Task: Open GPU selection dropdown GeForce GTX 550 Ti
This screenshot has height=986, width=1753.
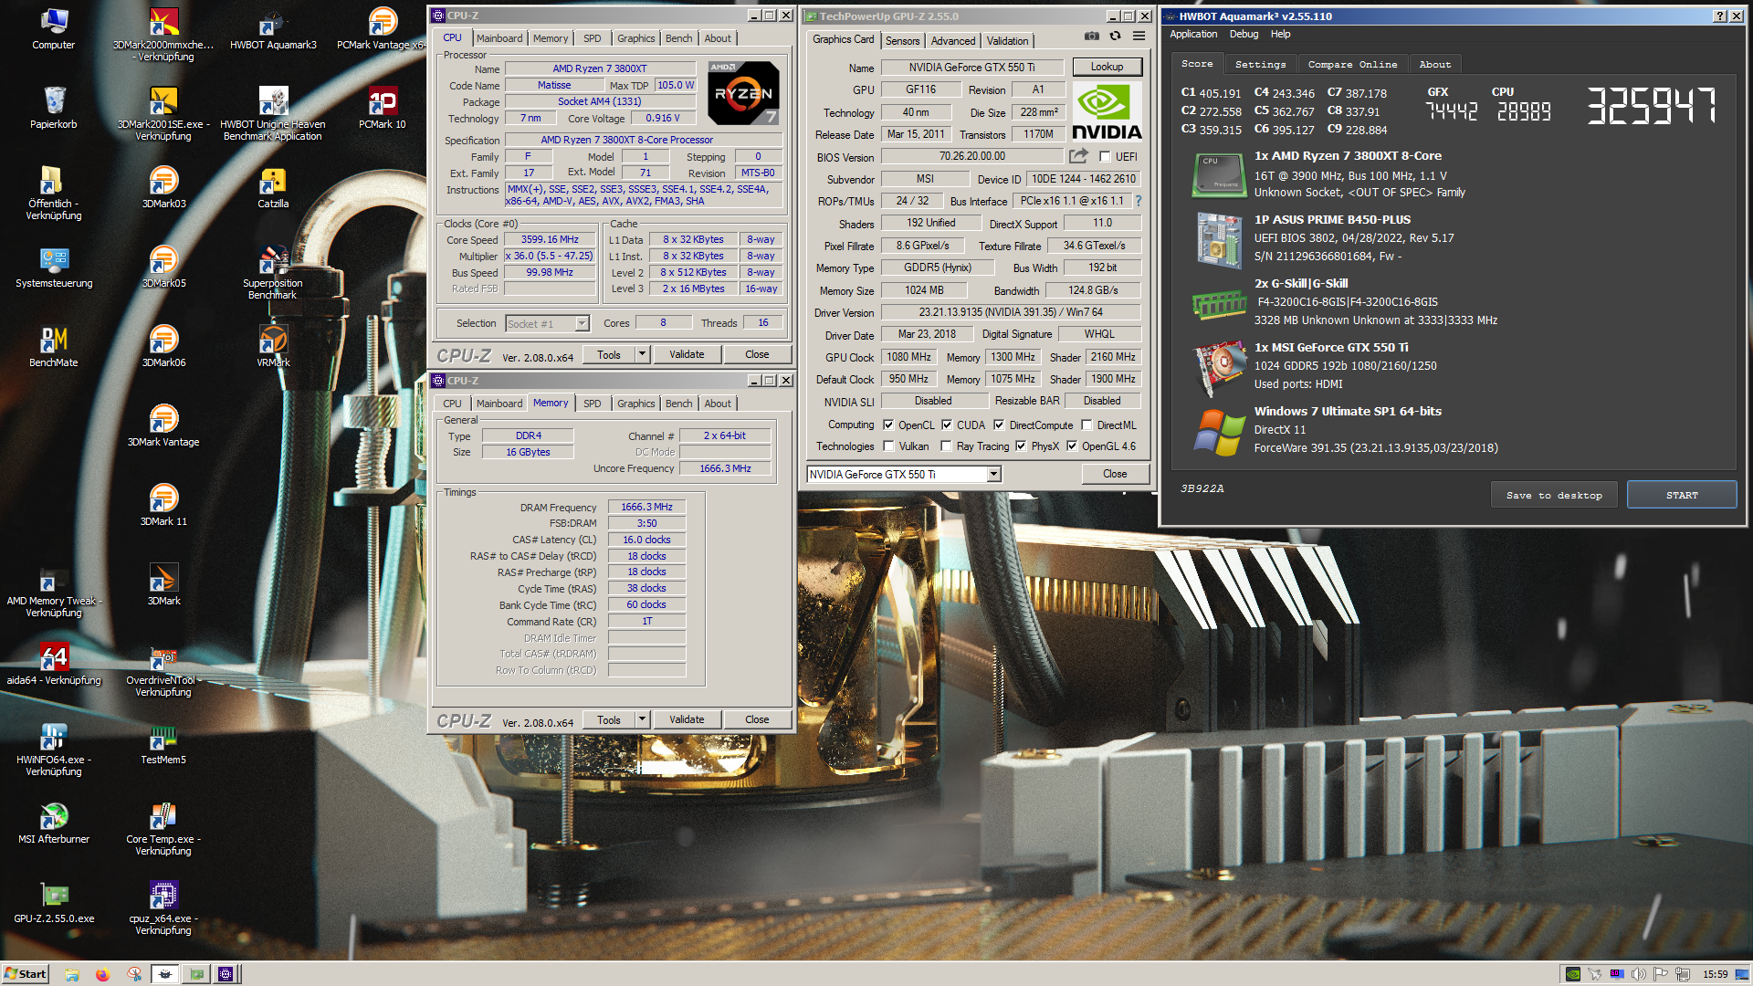Action: (904, 474)
